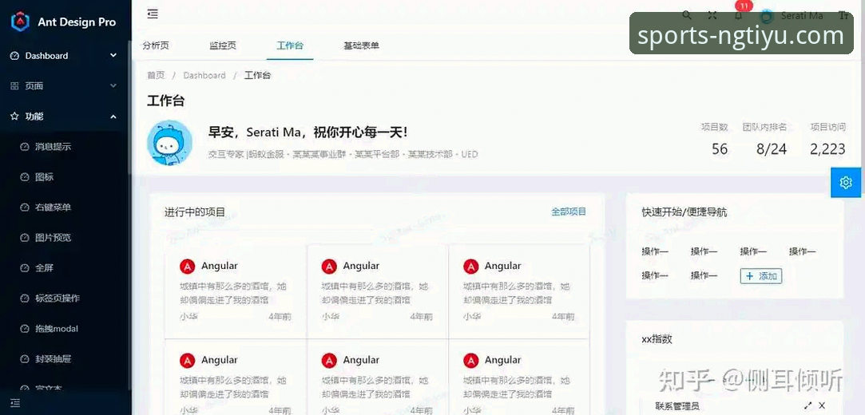Click the icon beside 封装抽屉
The image size is (865, 415).
pos(24,359)
